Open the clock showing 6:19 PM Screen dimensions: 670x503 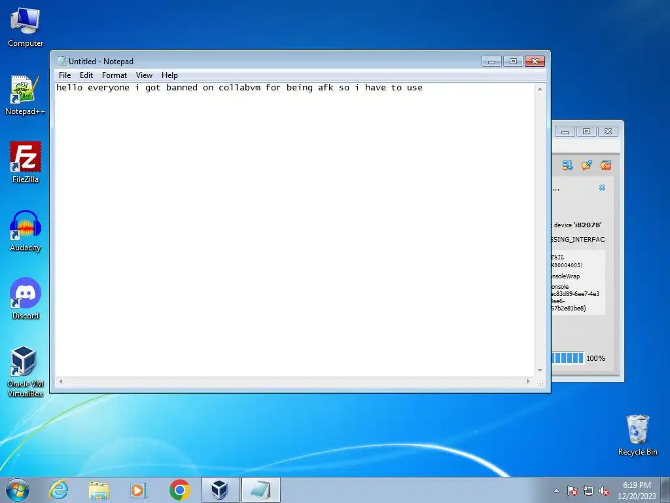tap(637, 491)
